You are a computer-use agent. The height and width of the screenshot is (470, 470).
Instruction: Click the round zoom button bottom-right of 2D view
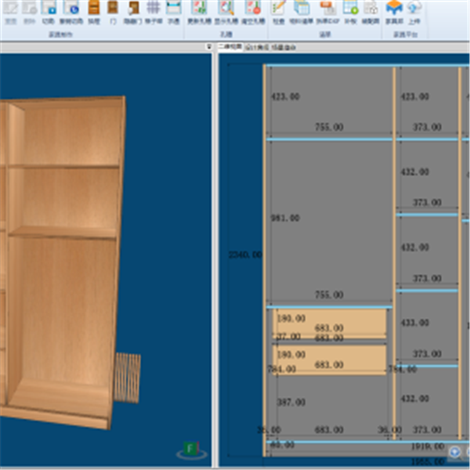click(x=455, y=452)
